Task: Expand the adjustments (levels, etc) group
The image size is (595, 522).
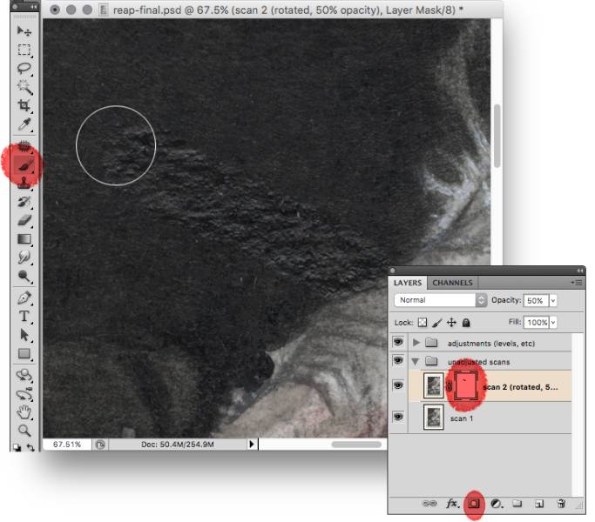Action: (x=416, y=343)
